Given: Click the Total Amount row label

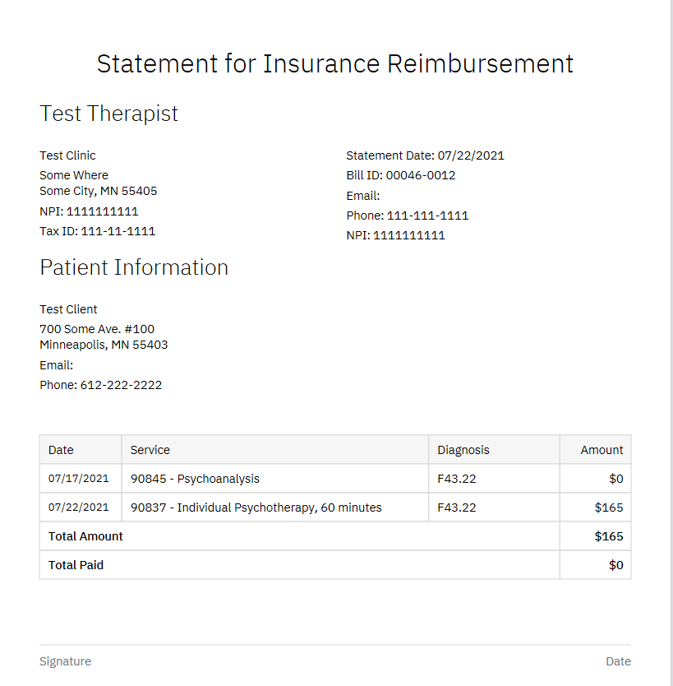Looking at the screenshot, I should [x=85, y=536].
